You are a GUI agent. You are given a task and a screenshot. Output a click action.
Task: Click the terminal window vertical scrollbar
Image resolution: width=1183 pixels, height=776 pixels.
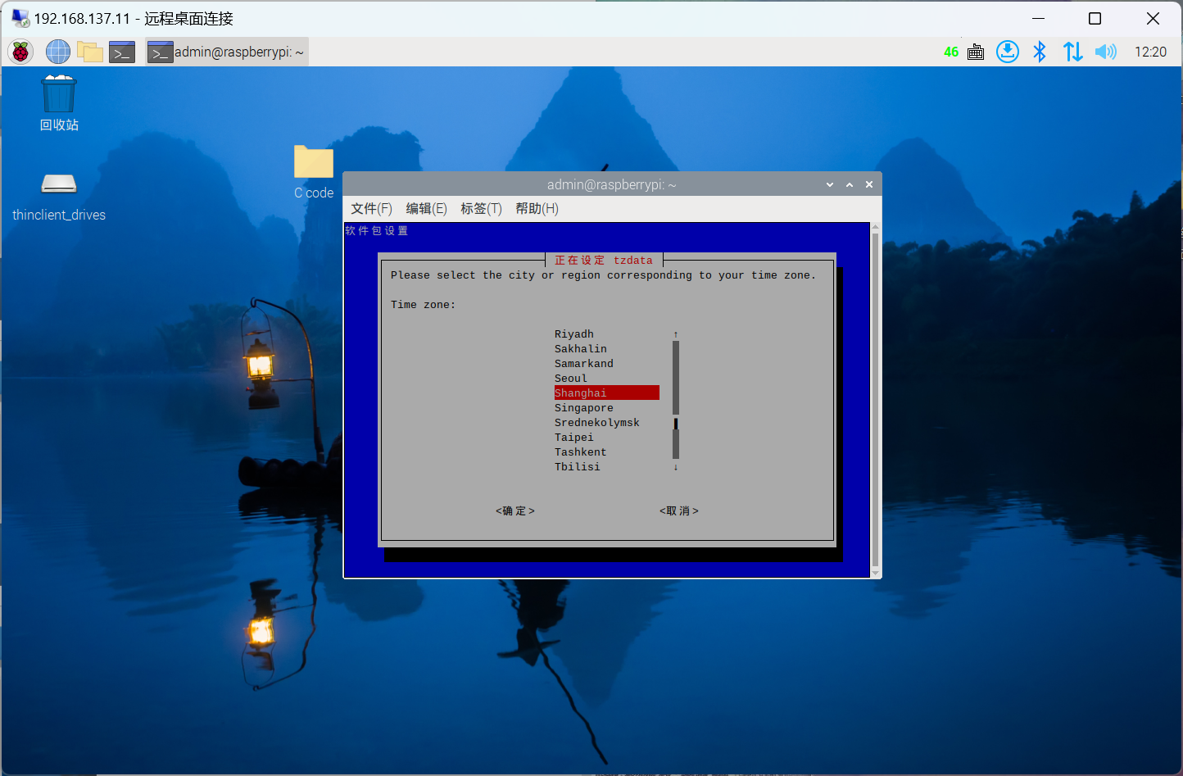(875, 400)
